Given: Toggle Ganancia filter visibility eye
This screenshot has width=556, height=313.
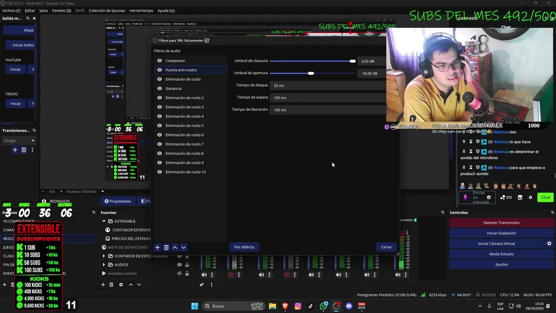Looking at the screenshot, I should click(x=159, y=89).
